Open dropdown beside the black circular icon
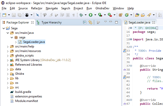Viewport: 163px width, 106px height. click(x=31, y=15)
